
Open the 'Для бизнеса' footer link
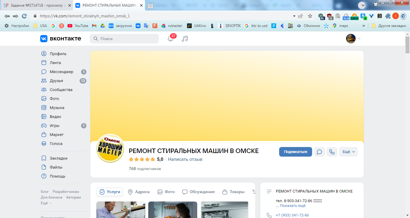tap(52, 197)
